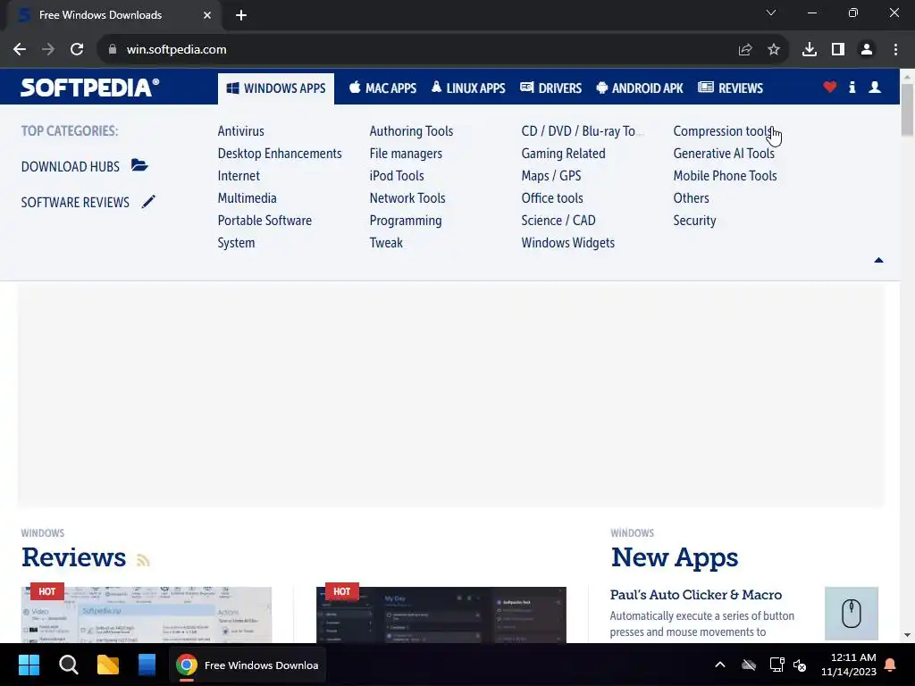Open the Drivers tab
The image size is (915, 686).
[550, 88]
